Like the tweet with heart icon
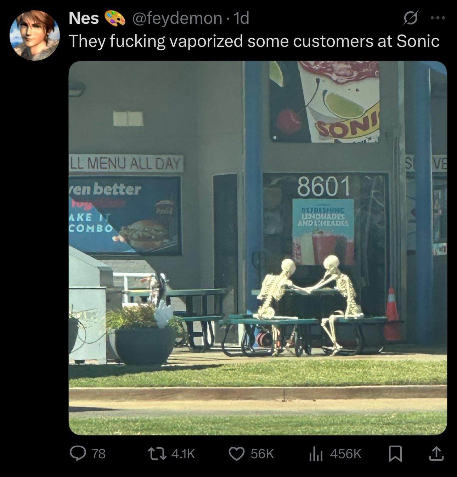Image resolution: width=457 pixels, height=477 pixels. 237,454
